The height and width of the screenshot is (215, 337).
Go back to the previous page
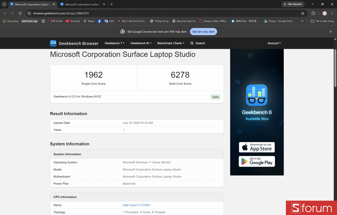(5, 13)
